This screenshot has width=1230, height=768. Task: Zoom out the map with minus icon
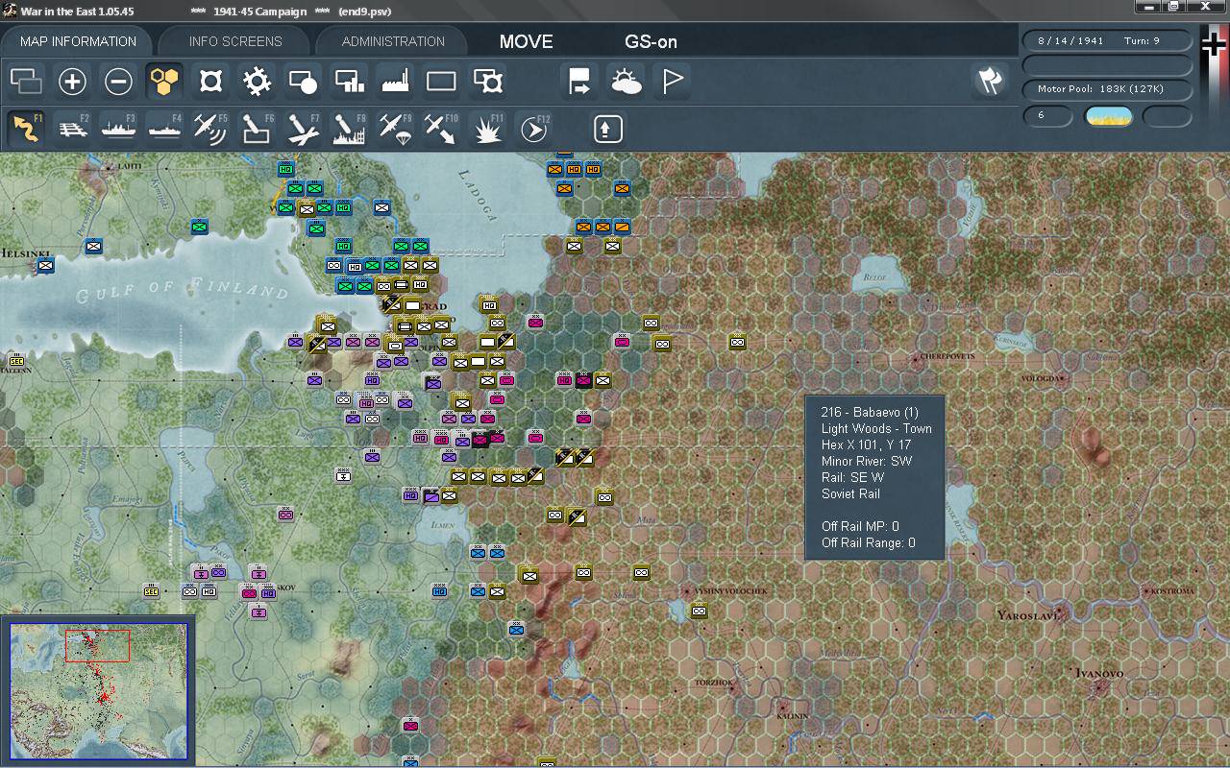(118, 82)
